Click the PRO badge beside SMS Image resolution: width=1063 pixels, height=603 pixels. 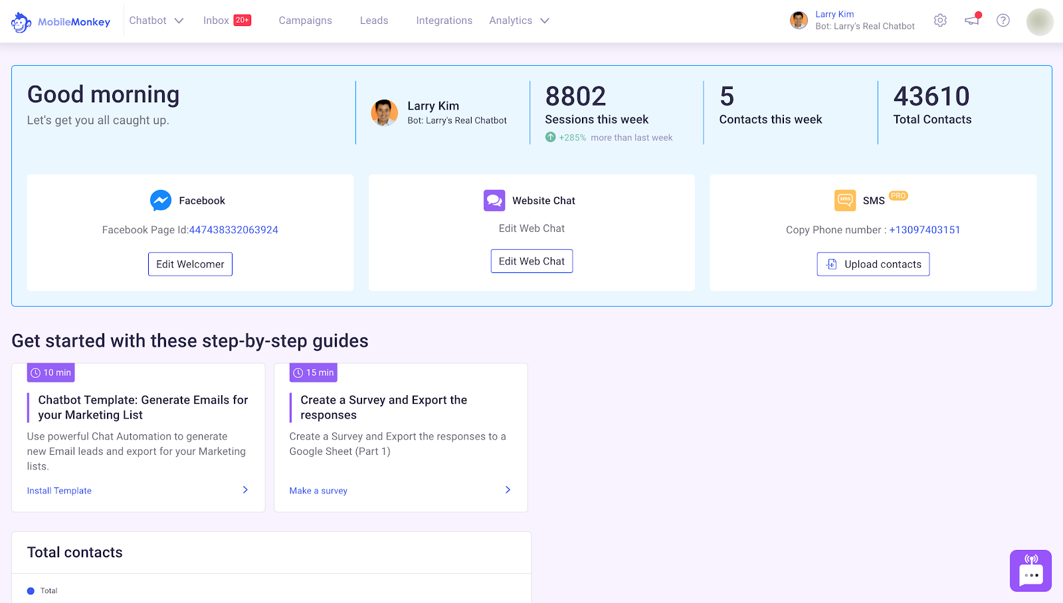898,196
